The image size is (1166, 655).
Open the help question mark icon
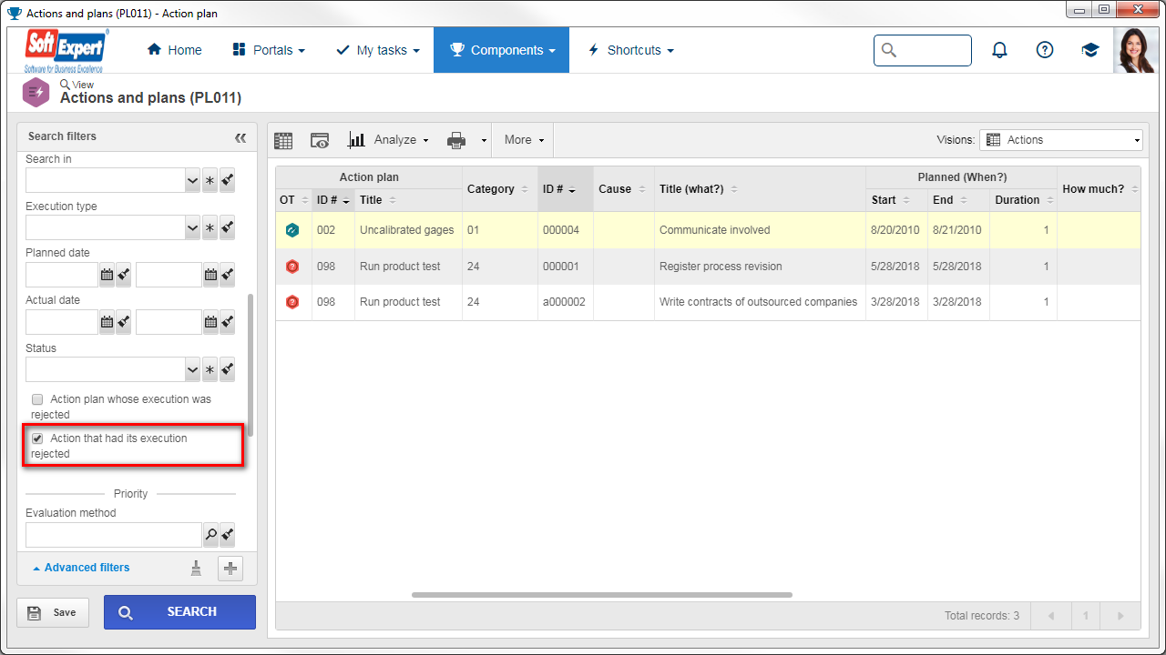point(1045,50)
